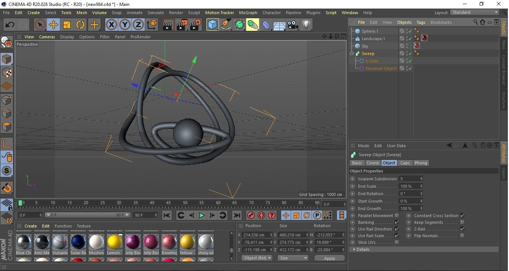The image size is (509, 271).
Task: Open the Layout dropdown
Action: click(x=474, y=13)
